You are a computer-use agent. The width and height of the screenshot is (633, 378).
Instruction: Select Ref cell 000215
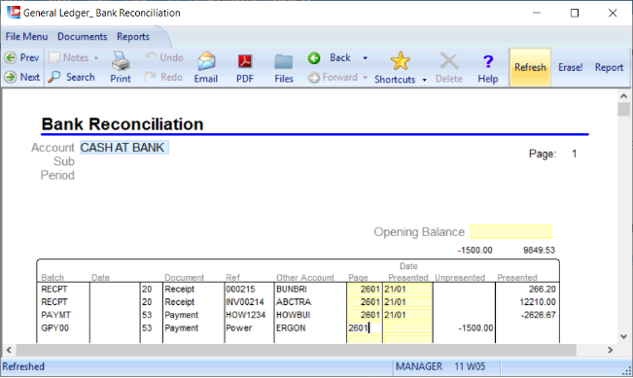pos(240,289)
